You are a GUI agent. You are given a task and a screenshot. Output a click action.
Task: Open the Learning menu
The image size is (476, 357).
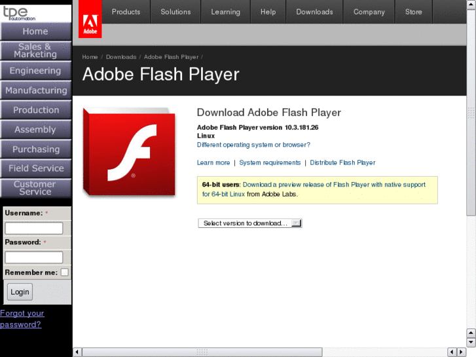pos(225,12)
